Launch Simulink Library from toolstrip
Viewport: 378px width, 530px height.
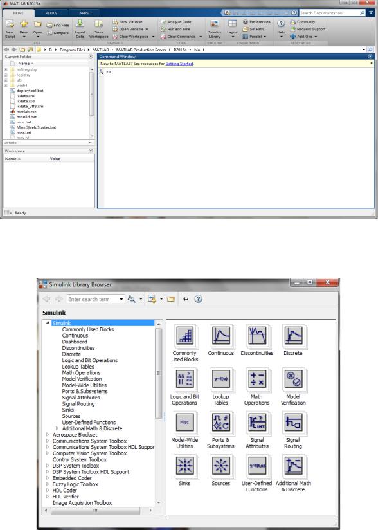[215, 28]
